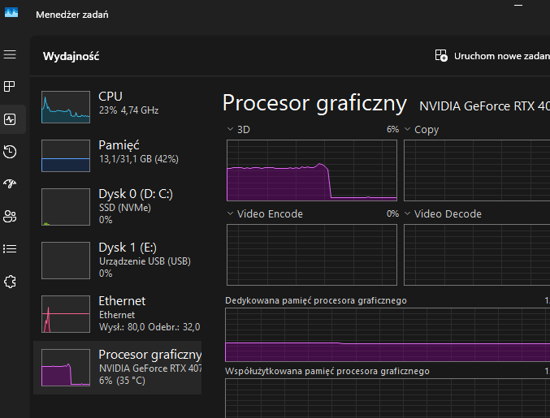The height and width of the screenshot is (418, 550).
Task: Open the Services puzzle-piece page icon
Action: (10, 282)
